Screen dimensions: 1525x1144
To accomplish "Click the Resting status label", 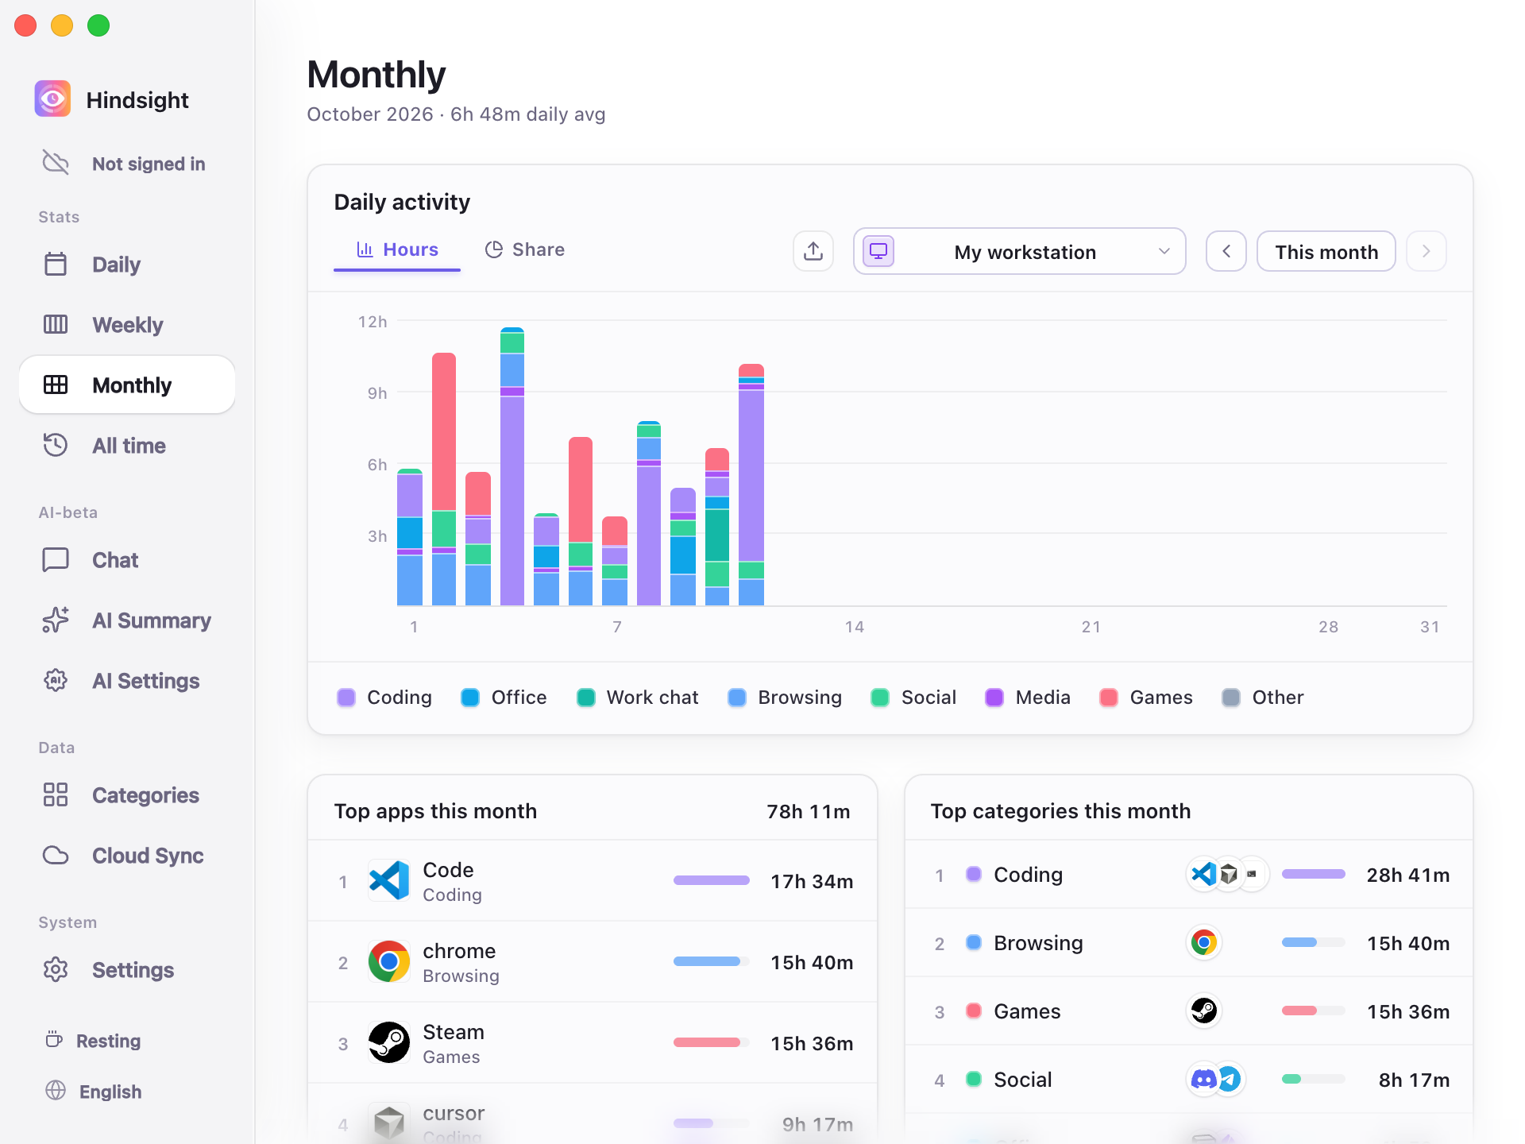I will coord(108,1041).
